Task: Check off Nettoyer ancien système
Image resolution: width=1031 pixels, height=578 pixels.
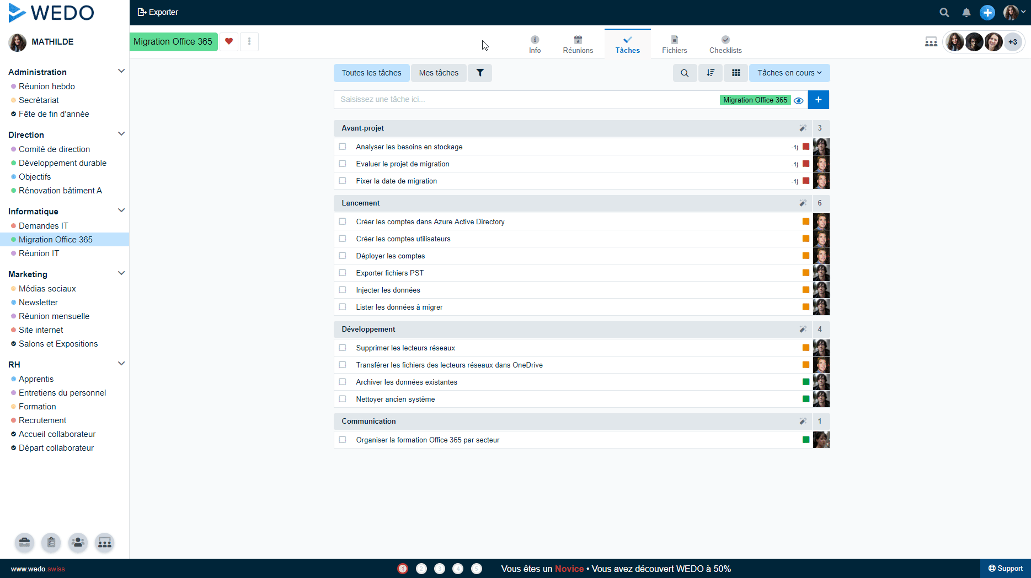Action: pos(343,399)
